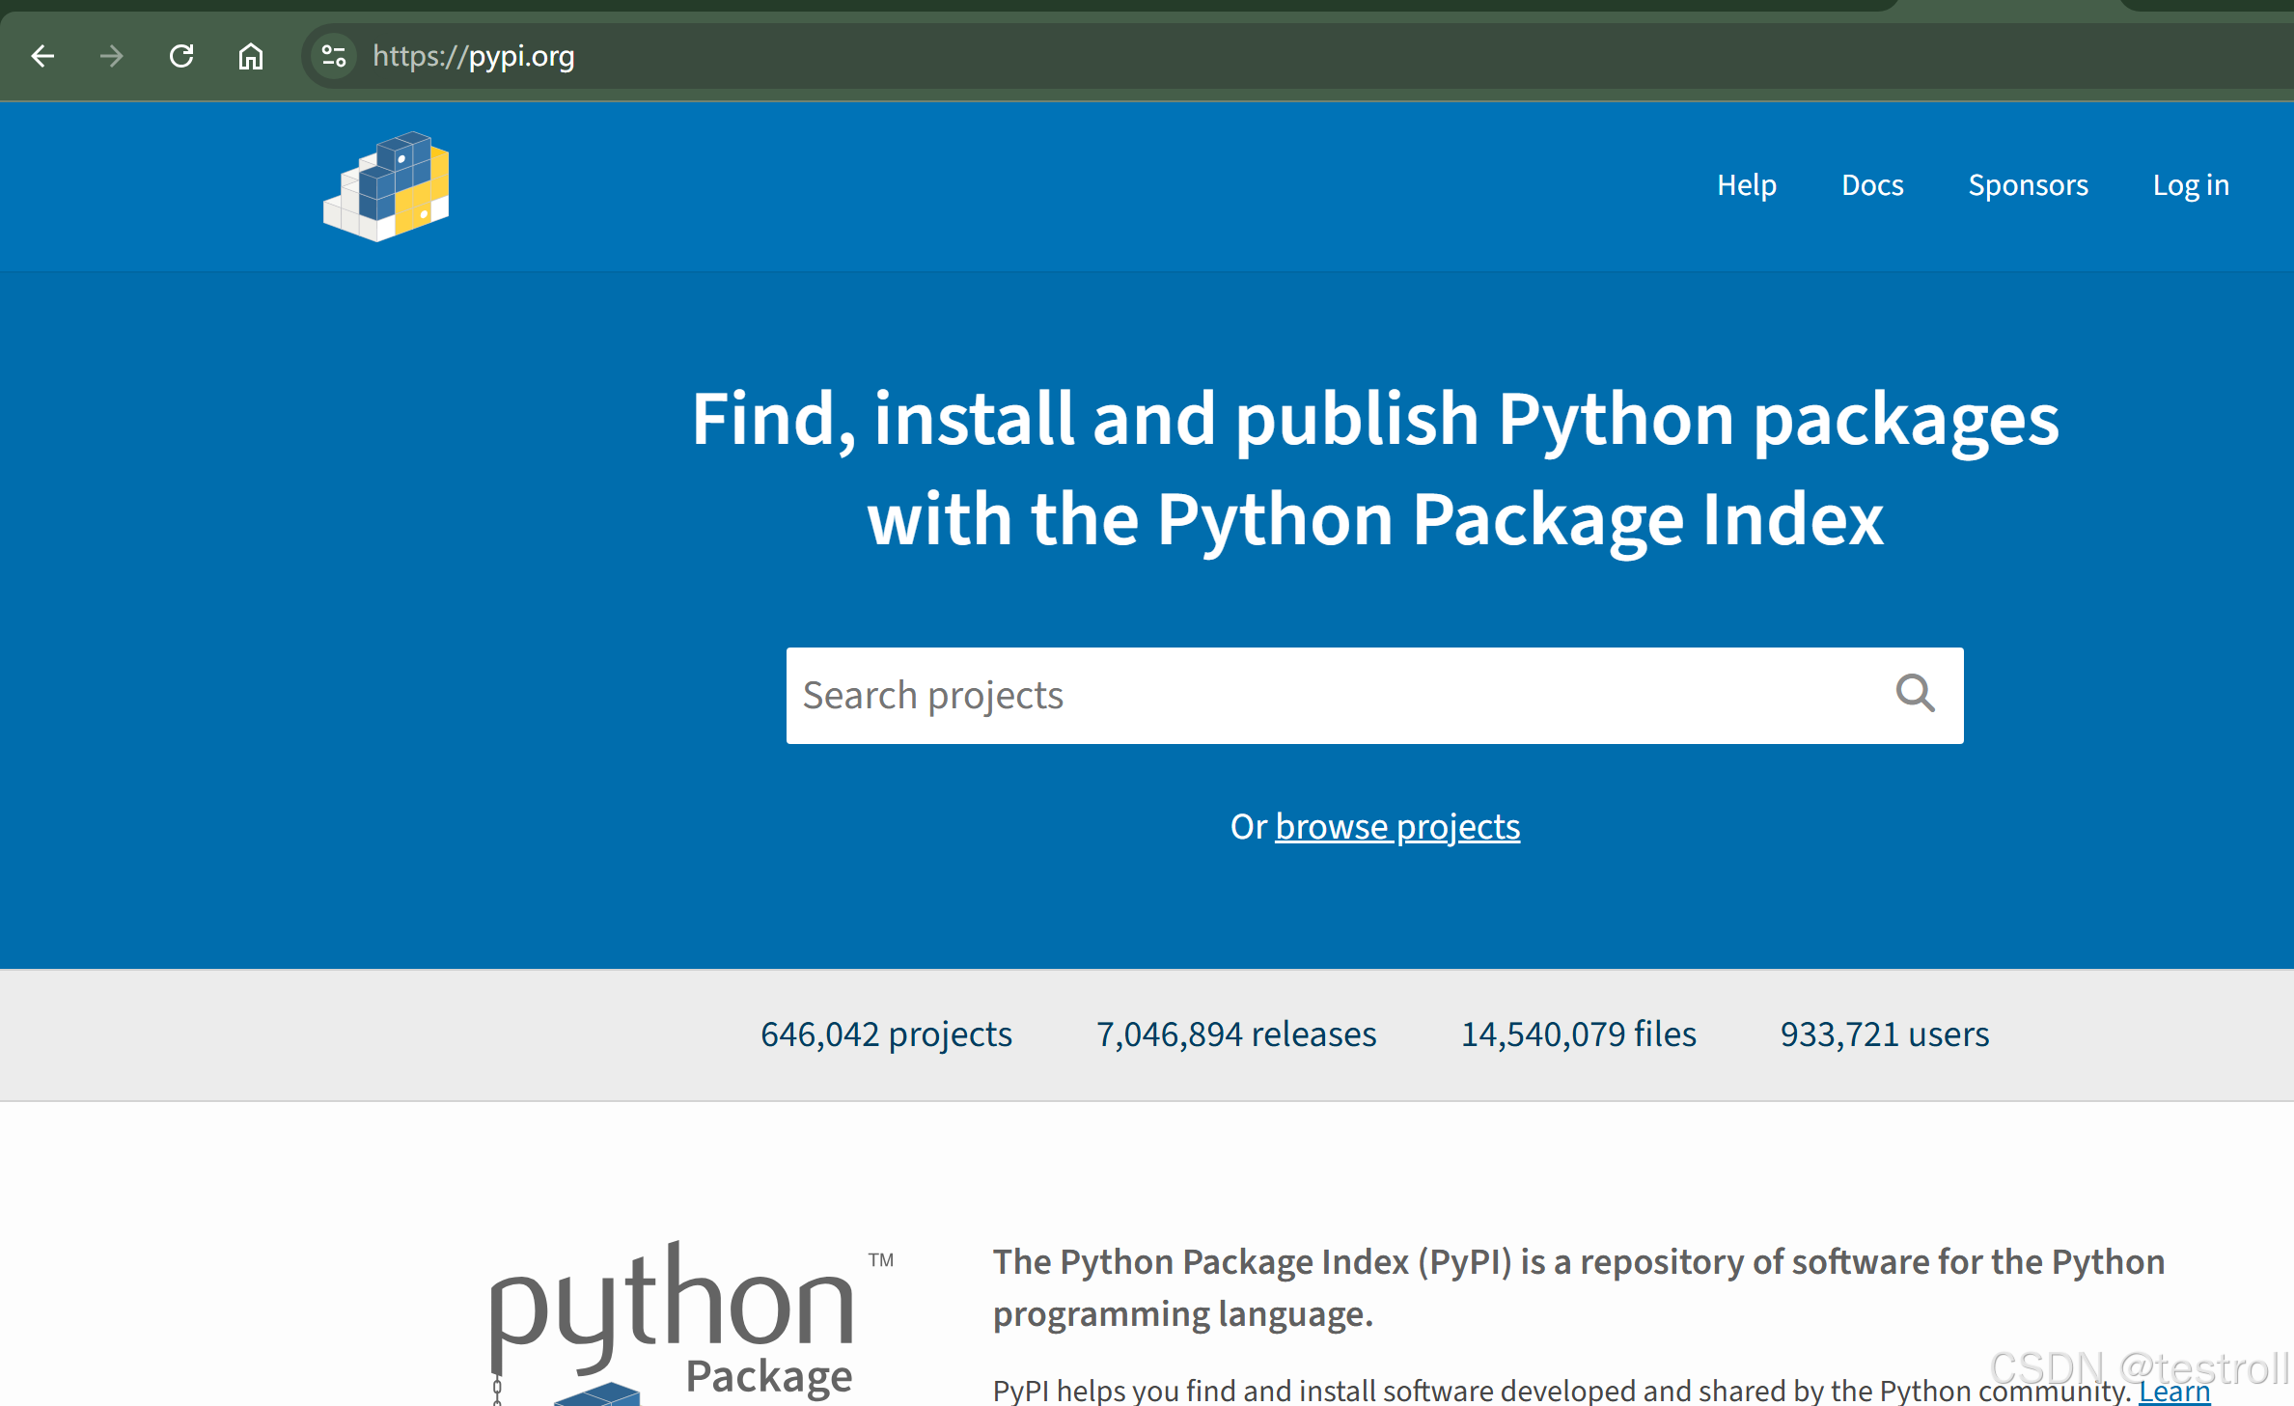Open the Docs navigation link
The width and height of the screenshot is (2294, 1406).
coord(1871,184)
